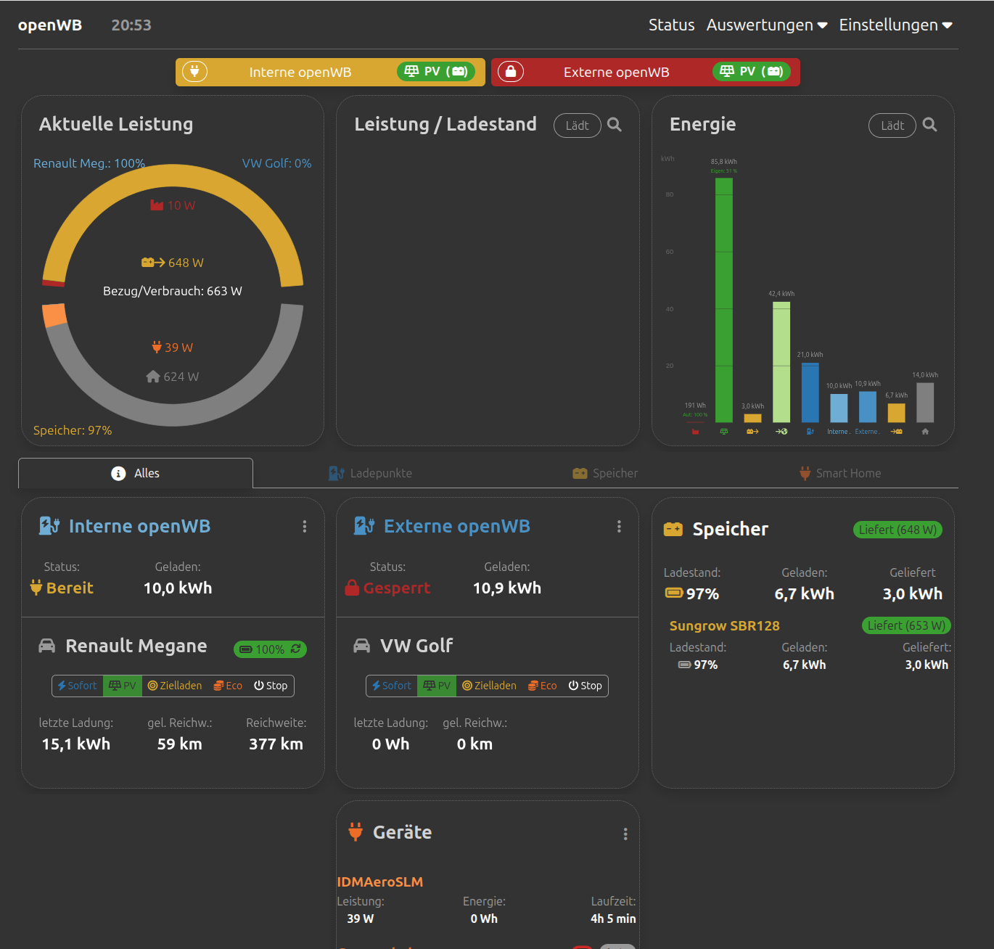Select Zielladen mode for VW Golf

[x=489, y=686]
